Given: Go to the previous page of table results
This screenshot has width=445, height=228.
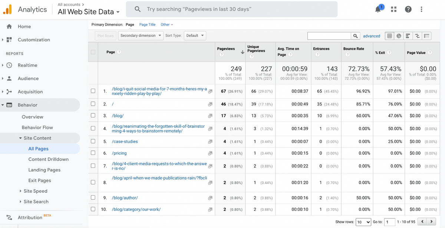Looking at the screenshot, I should (422, 222).
